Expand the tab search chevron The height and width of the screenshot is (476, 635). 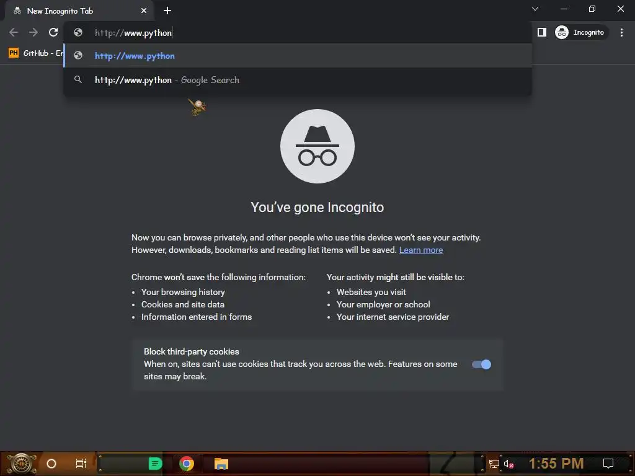(535, 9)
